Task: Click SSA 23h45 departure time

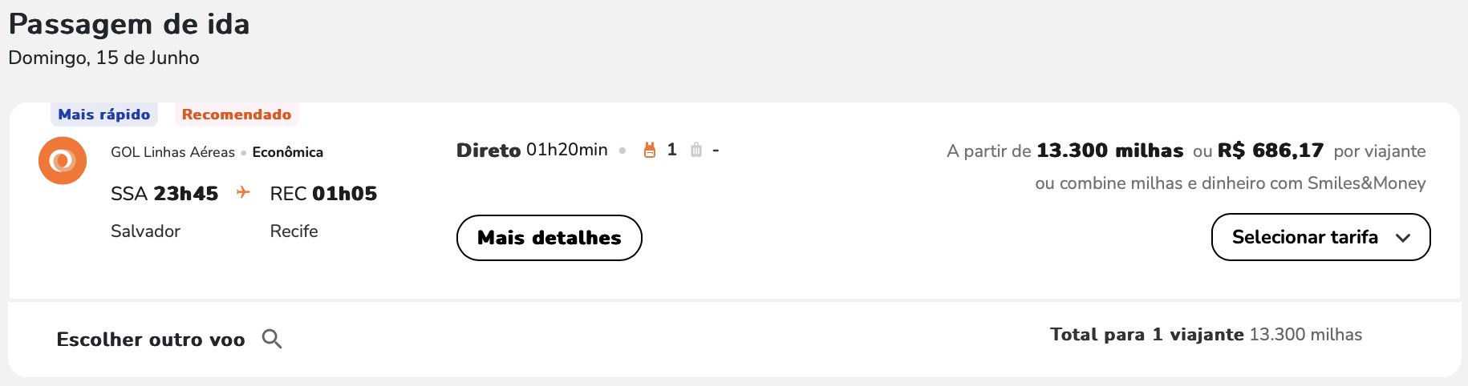Action: pyautogui.click(x=164, y=194)
